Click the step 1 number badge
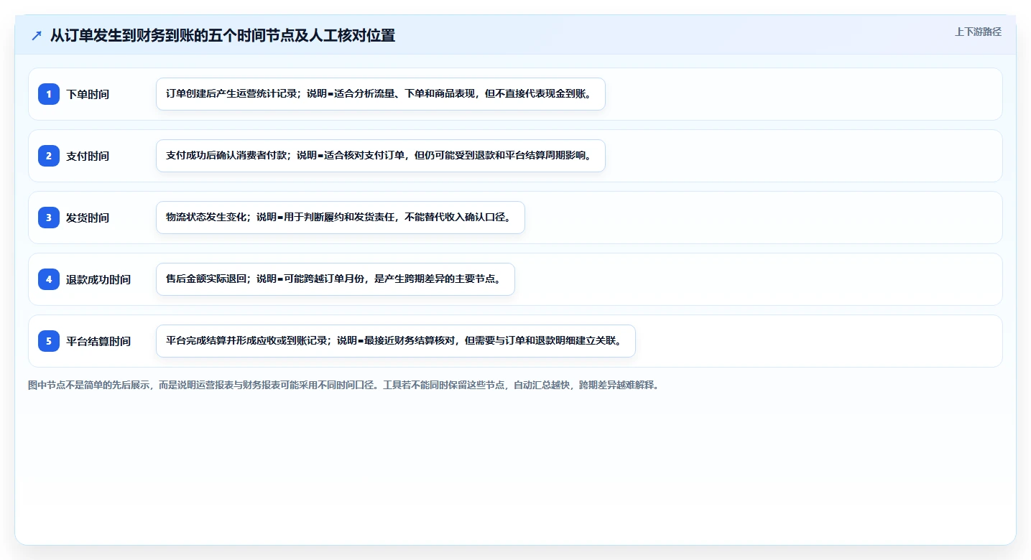Screen dimensions: 1031x560 49,93
